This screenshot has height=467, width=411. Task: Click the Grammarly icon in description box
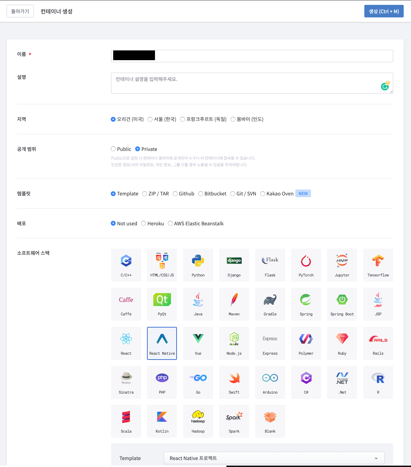385,86
